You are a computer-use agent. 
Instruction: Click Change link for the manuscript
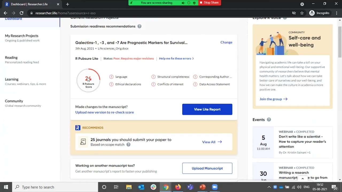pos(226,42)
